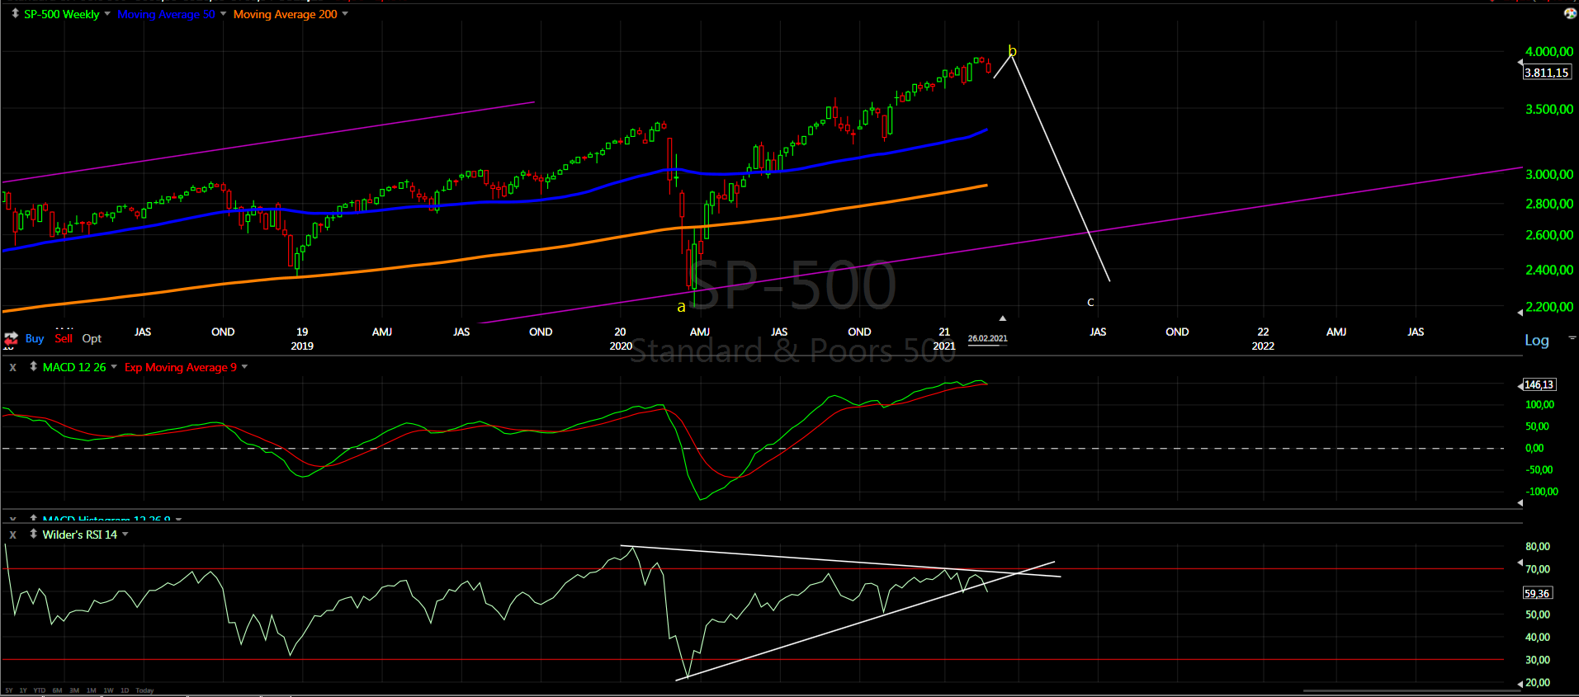The image size is (1579, 697).
Task: Click the move arrows of Wilder's RSI panel
Action: [x=33, y=534]
